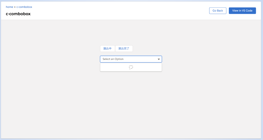
Task: Click the c-combobox breadcrumb link
Action: [x=24, y=7]
